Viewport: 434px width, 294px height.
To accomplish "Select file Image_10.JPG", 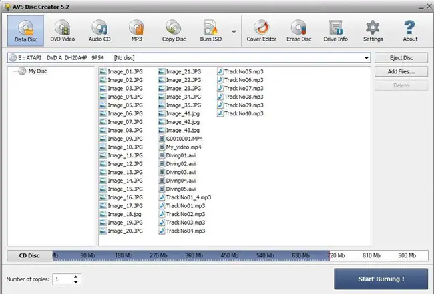I will 122,147.
